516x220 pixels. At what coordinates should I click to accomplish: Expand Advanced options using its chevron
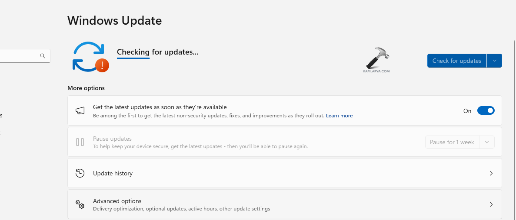click(491, 204)
